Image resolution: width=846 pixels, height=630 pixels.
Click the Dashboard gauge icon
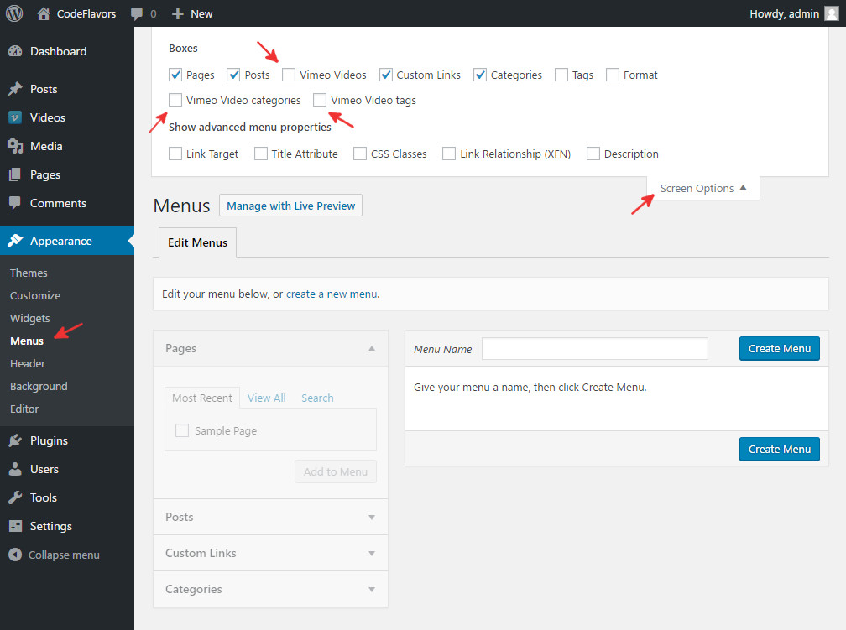[x=15, y=51]
